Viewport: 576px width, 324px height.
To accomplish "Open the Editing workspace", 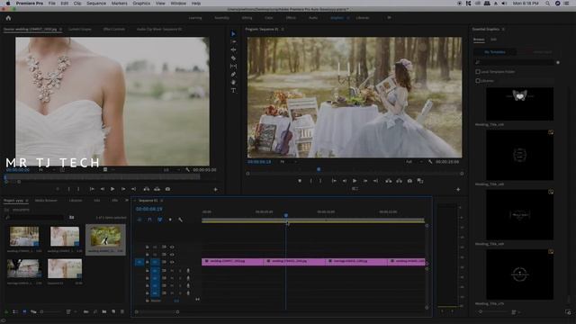I will click(x=247, y=18).
